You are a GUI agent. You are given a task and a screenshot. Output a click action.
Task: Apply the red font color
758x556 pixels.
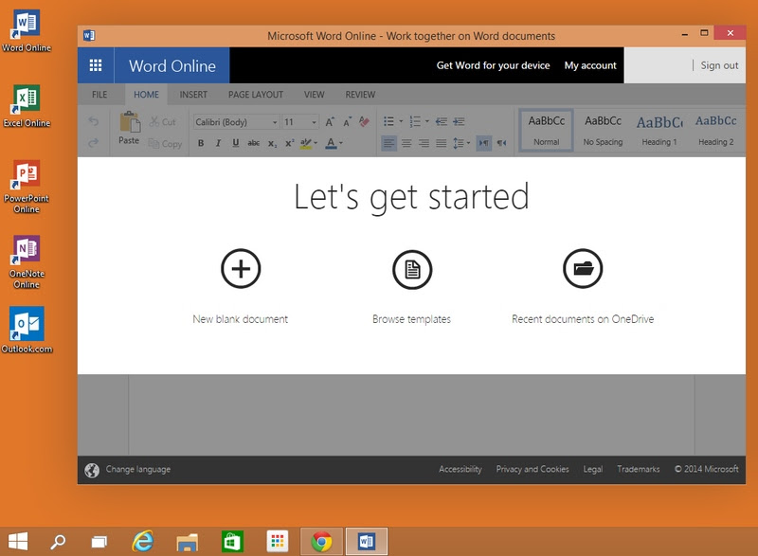(331, 143)
